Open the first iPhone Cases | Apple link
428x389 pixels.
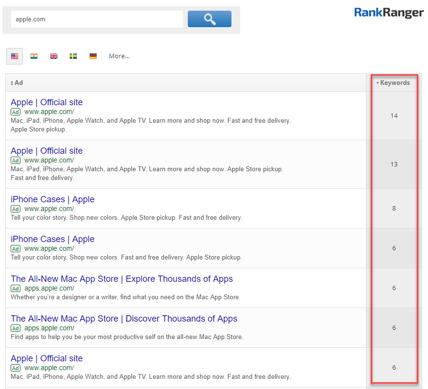(52, 199)
